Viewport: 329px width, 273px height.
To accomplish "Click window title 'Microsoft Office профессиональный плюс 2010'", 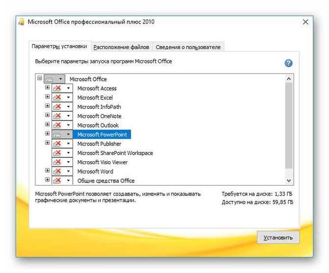I will point(91,22).
